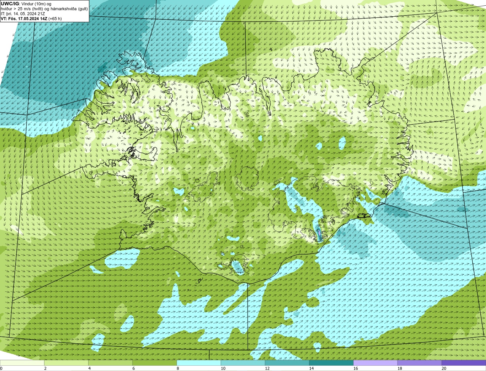Click the title line 'UWC/IG: Vindur (10m) og'
486x371 pixels.
click(26, 3)
